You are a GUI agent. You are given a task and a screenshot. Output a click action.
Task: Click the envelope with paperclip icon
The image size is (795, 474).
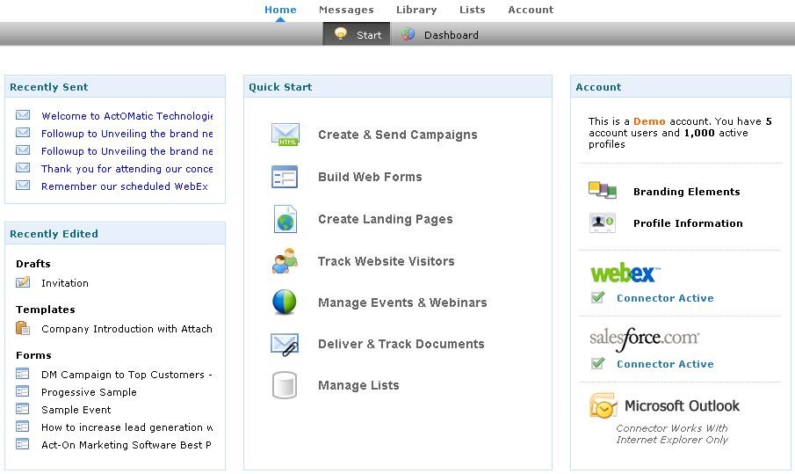[285, 344]
